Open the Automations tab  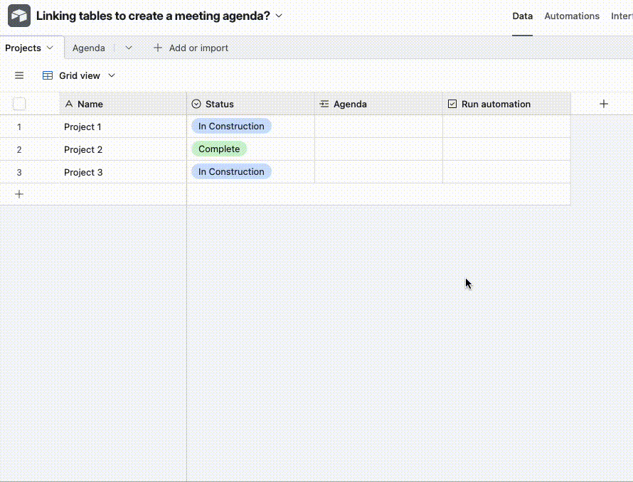pos(572,16)
